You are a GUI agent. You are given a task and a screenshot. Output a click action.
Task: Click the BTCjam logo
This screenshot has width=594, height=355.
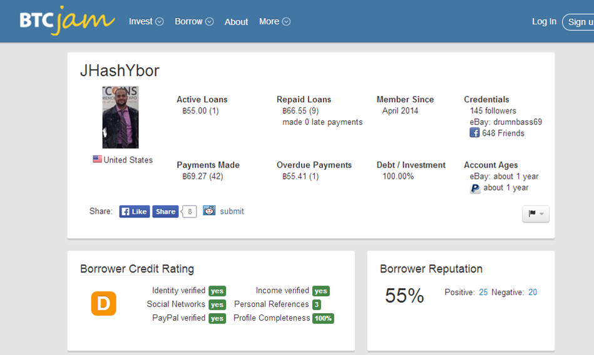click(67, 21)
